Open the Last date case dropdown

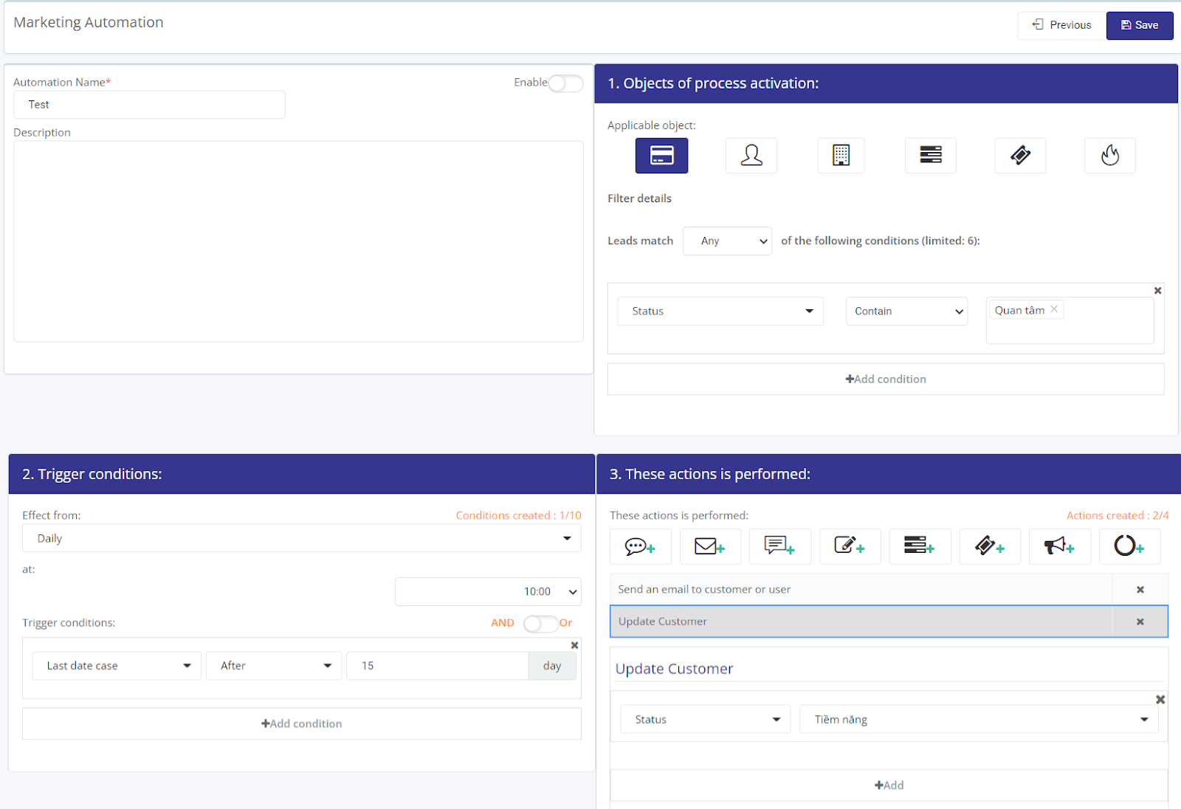point(117,666)
